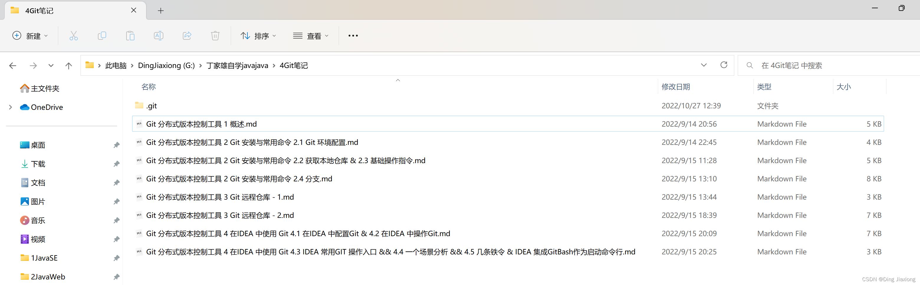Select file ending '4.2 在IDEA 中操作Git.md'

(298, 233)
